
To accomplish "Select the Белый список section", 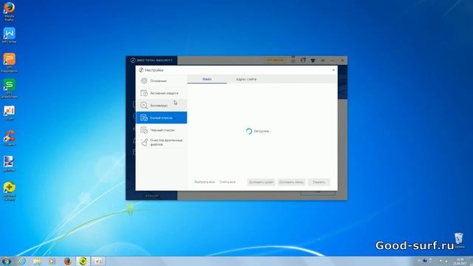I will [x=161, y=117].
